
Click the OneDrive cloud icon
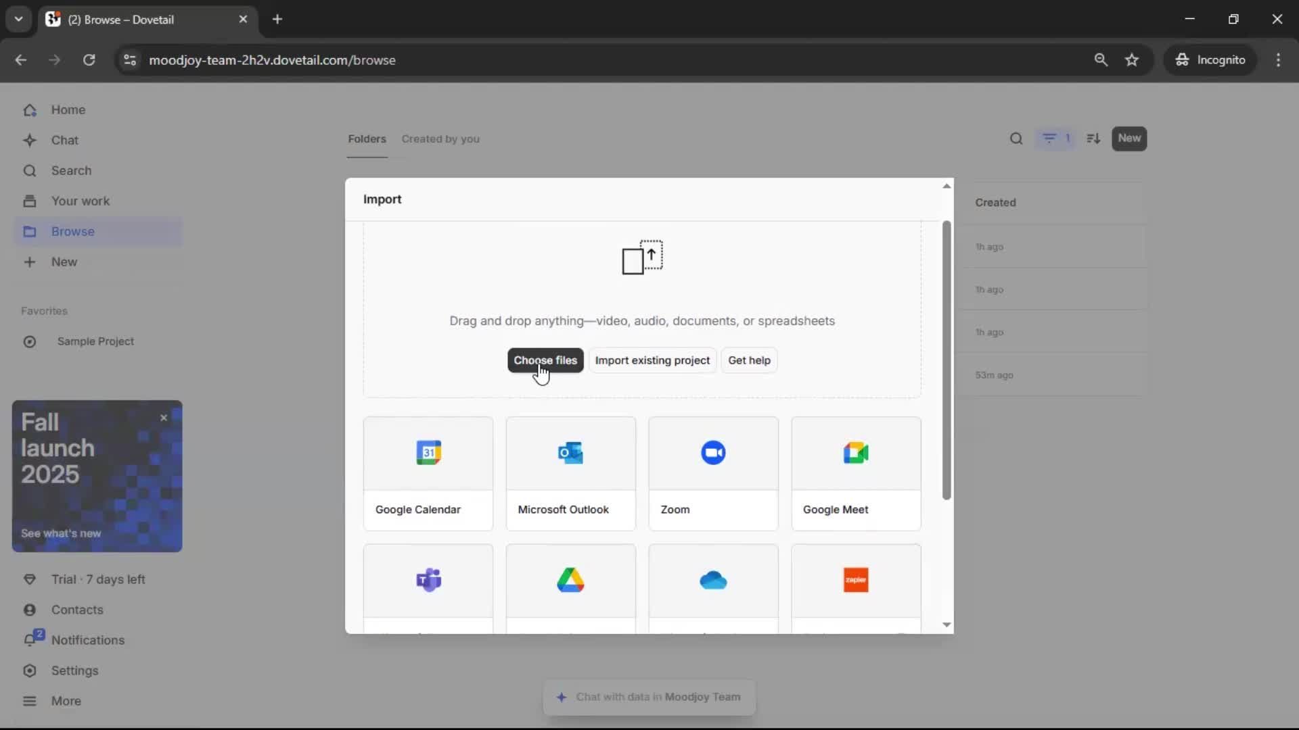(713, 580)
